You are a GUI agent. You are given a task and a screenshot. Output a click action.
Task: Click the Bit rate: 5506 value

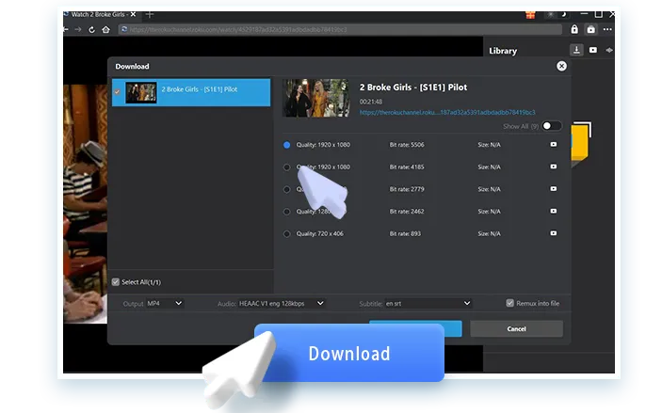(407, 145)
